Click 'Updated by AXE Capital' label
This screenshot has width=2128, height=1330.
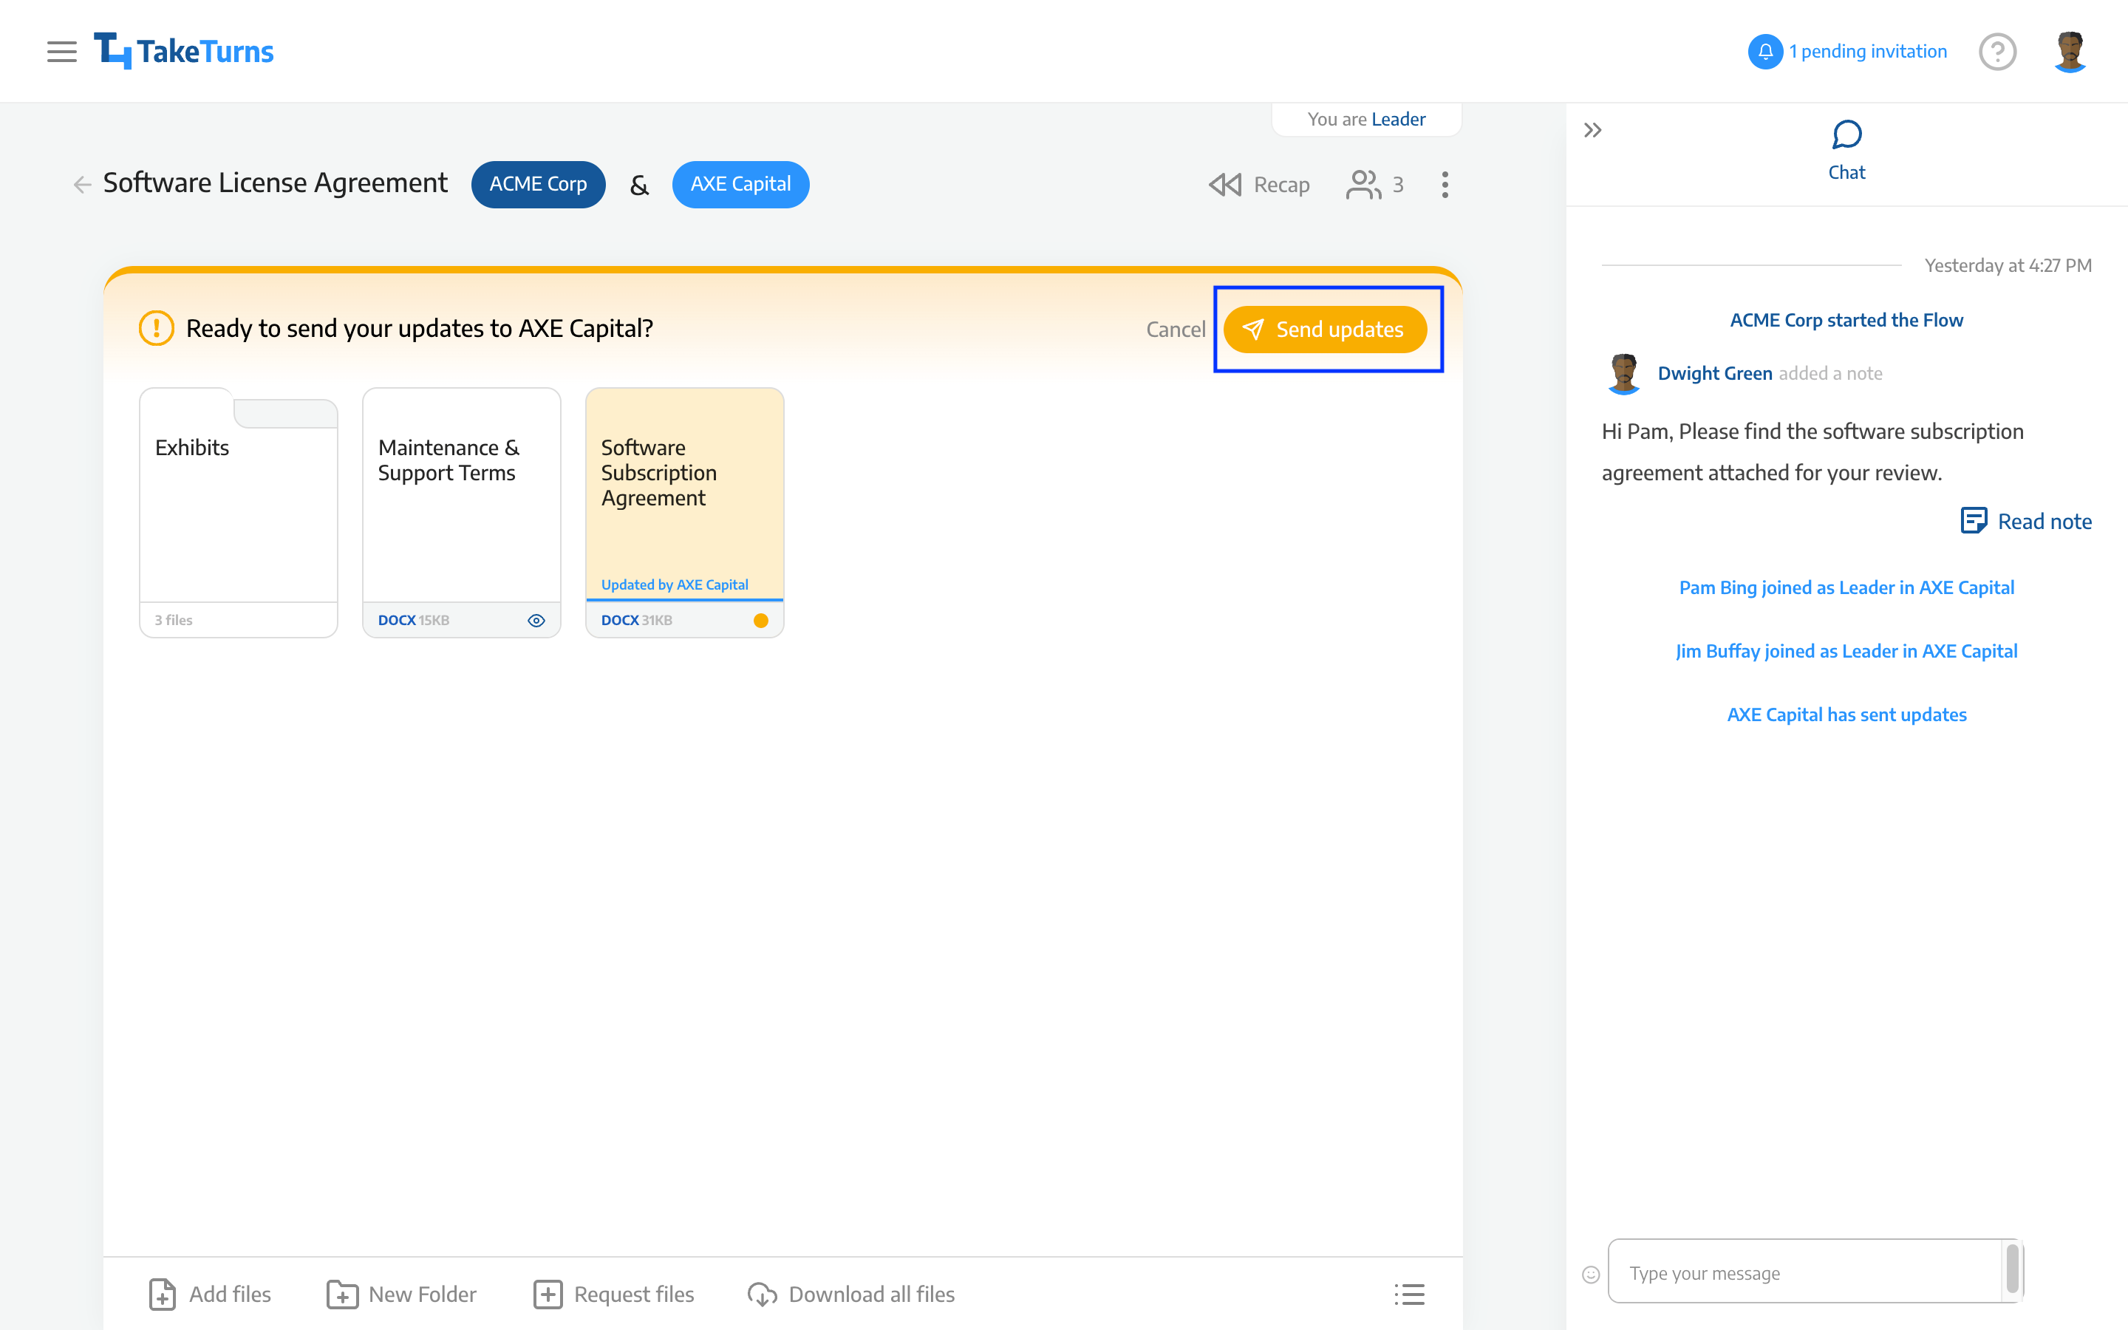675,584
